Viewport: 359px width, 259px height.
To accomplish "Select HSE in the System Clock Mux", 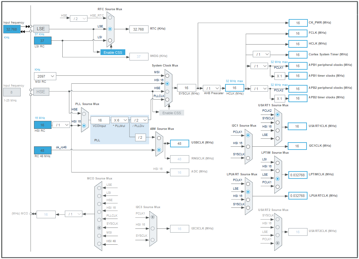I will coord(167,91).
